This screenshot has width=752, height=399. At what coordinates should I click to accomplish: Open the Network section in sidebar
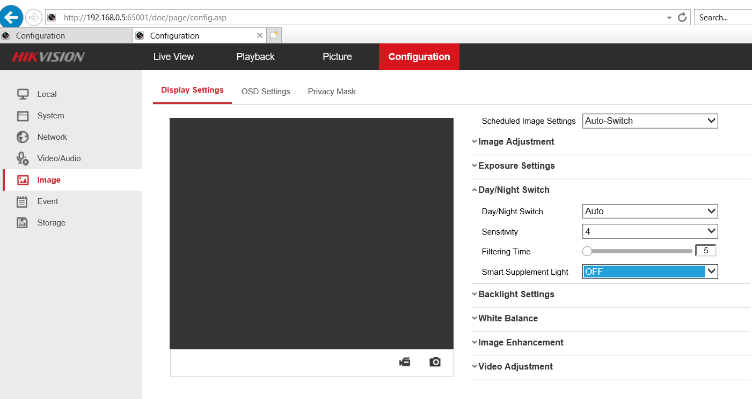[x=52, y=137]
